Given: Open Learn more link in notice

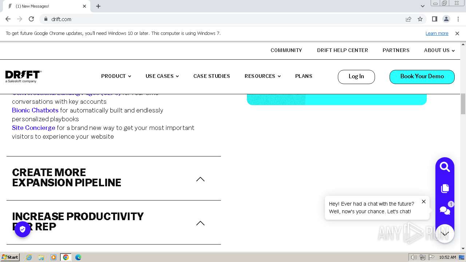Looking at the screenshot, I should pyautogui.click(x=437, y=33).
